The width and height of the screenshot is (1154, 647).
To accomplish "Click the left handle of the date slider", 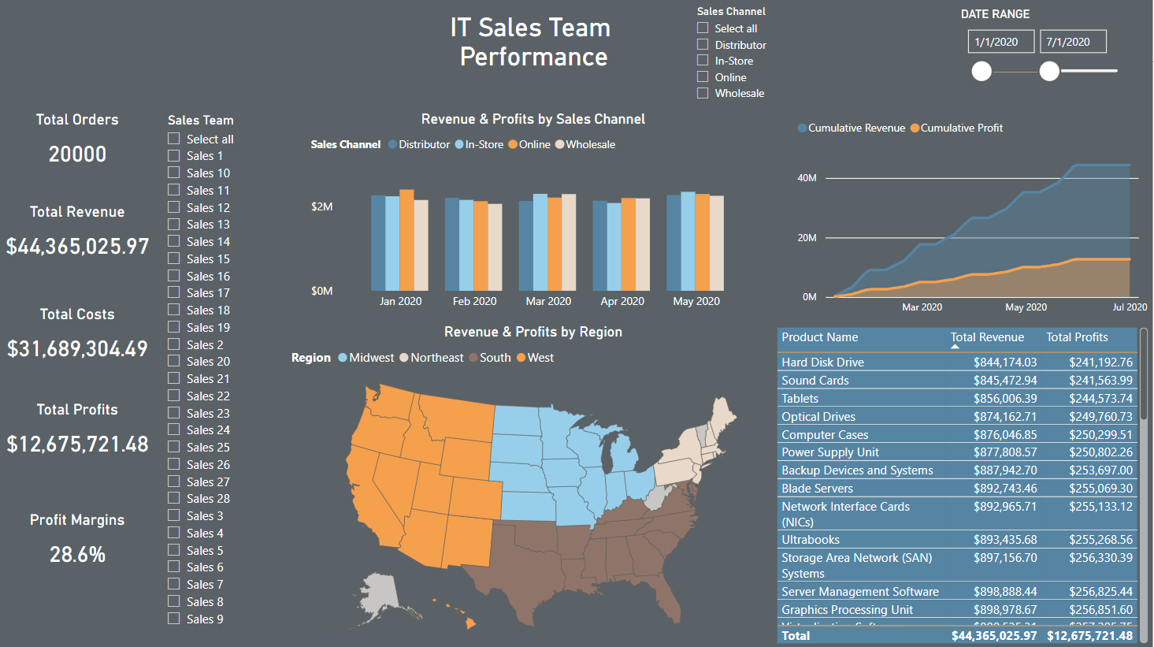I will point(981,71).
